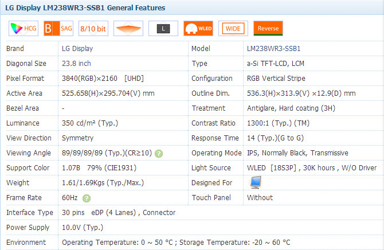The width and height of the screenshot is (384, 250).
Task: Click the LG Display brand value
Action: 77,49
